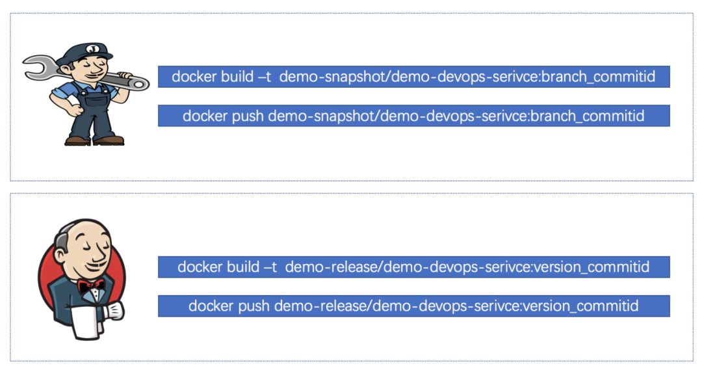Click the word "docker" in snapshot build command

click(x=192, y=77)
